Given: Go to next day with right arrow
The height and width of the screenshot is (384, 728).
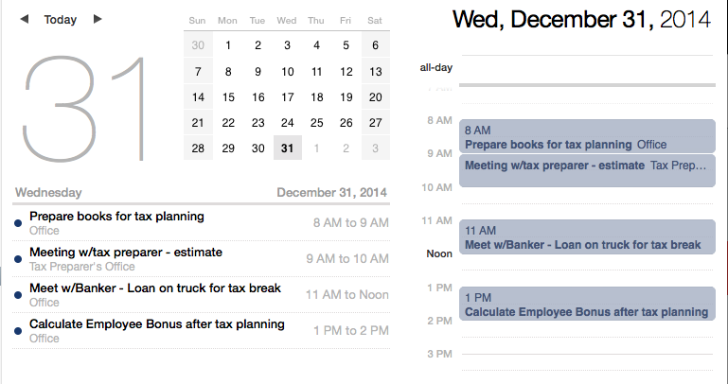Looking at the screenshot, I should 98,19.
